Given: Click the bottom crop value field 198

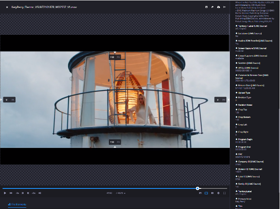Looking at the screenshot, I should (x=112, y=142).
